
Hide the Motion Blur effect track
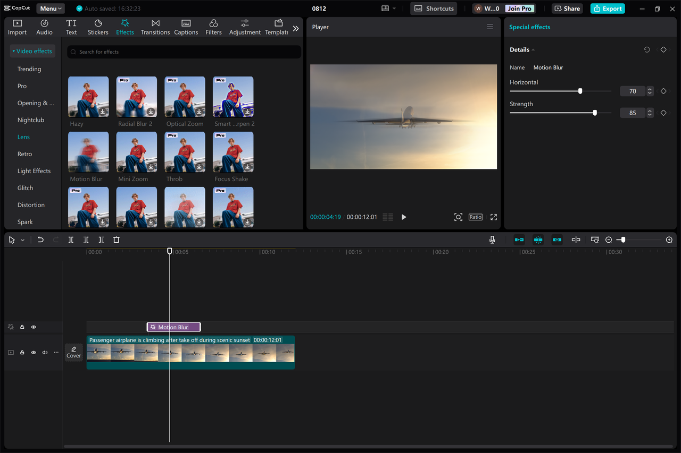point(33,327)
